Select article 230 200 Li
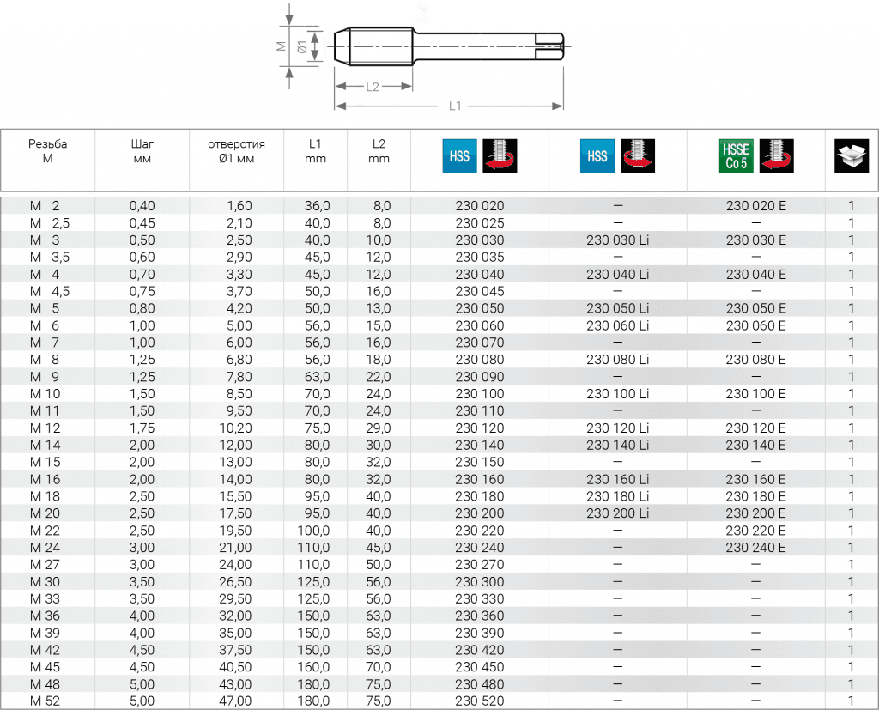 617,513
